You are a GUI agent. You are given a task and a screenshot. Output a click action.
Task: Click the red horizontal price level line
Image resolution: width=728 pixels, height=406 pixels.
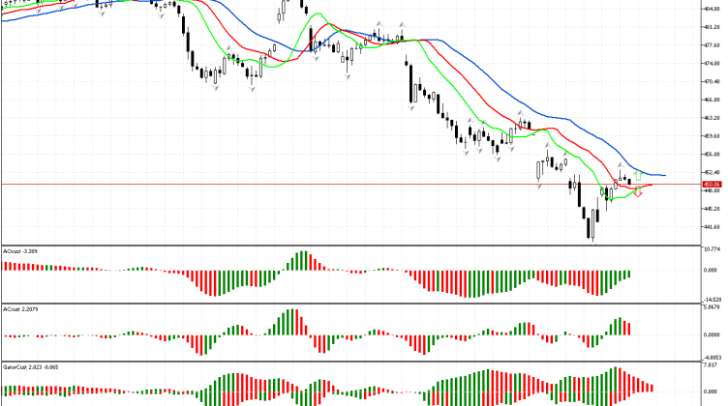[290, 184]
